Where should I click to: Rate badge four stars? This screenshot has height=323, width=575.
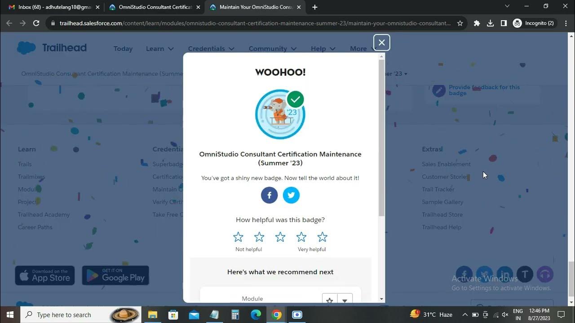[301, 237]
